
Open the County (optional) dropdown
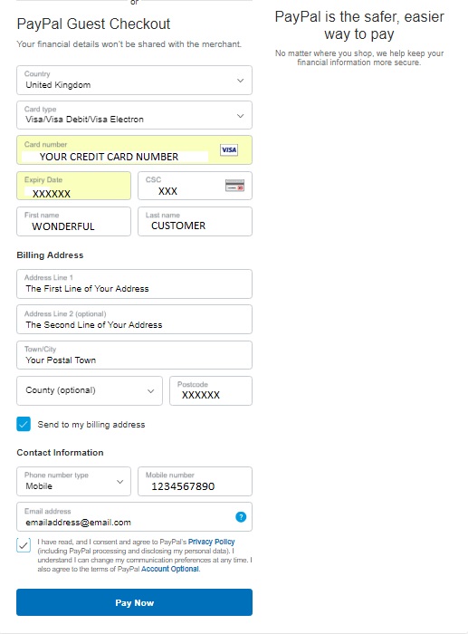[x=90, y=390]
